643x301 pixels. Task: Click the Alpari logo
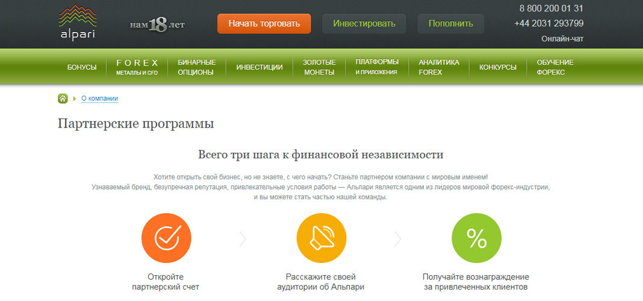pos(78,22)
